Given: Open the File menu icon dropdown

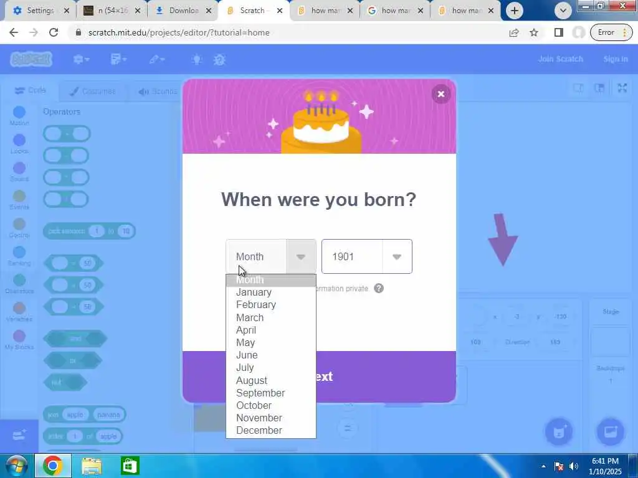Looking at the screenshot, I should 118,59.
